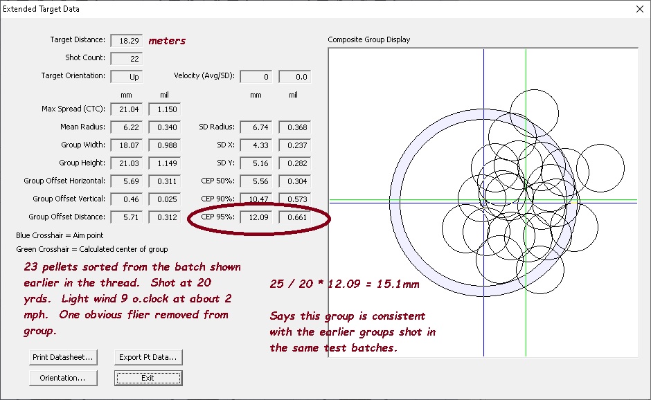Select CEP 50% mil value 0.304

click(295, 181)
